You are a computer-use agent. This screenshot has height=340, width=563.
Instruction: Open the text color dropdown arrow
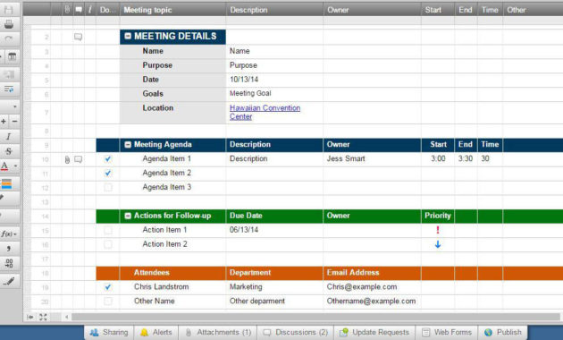point(15,166)
